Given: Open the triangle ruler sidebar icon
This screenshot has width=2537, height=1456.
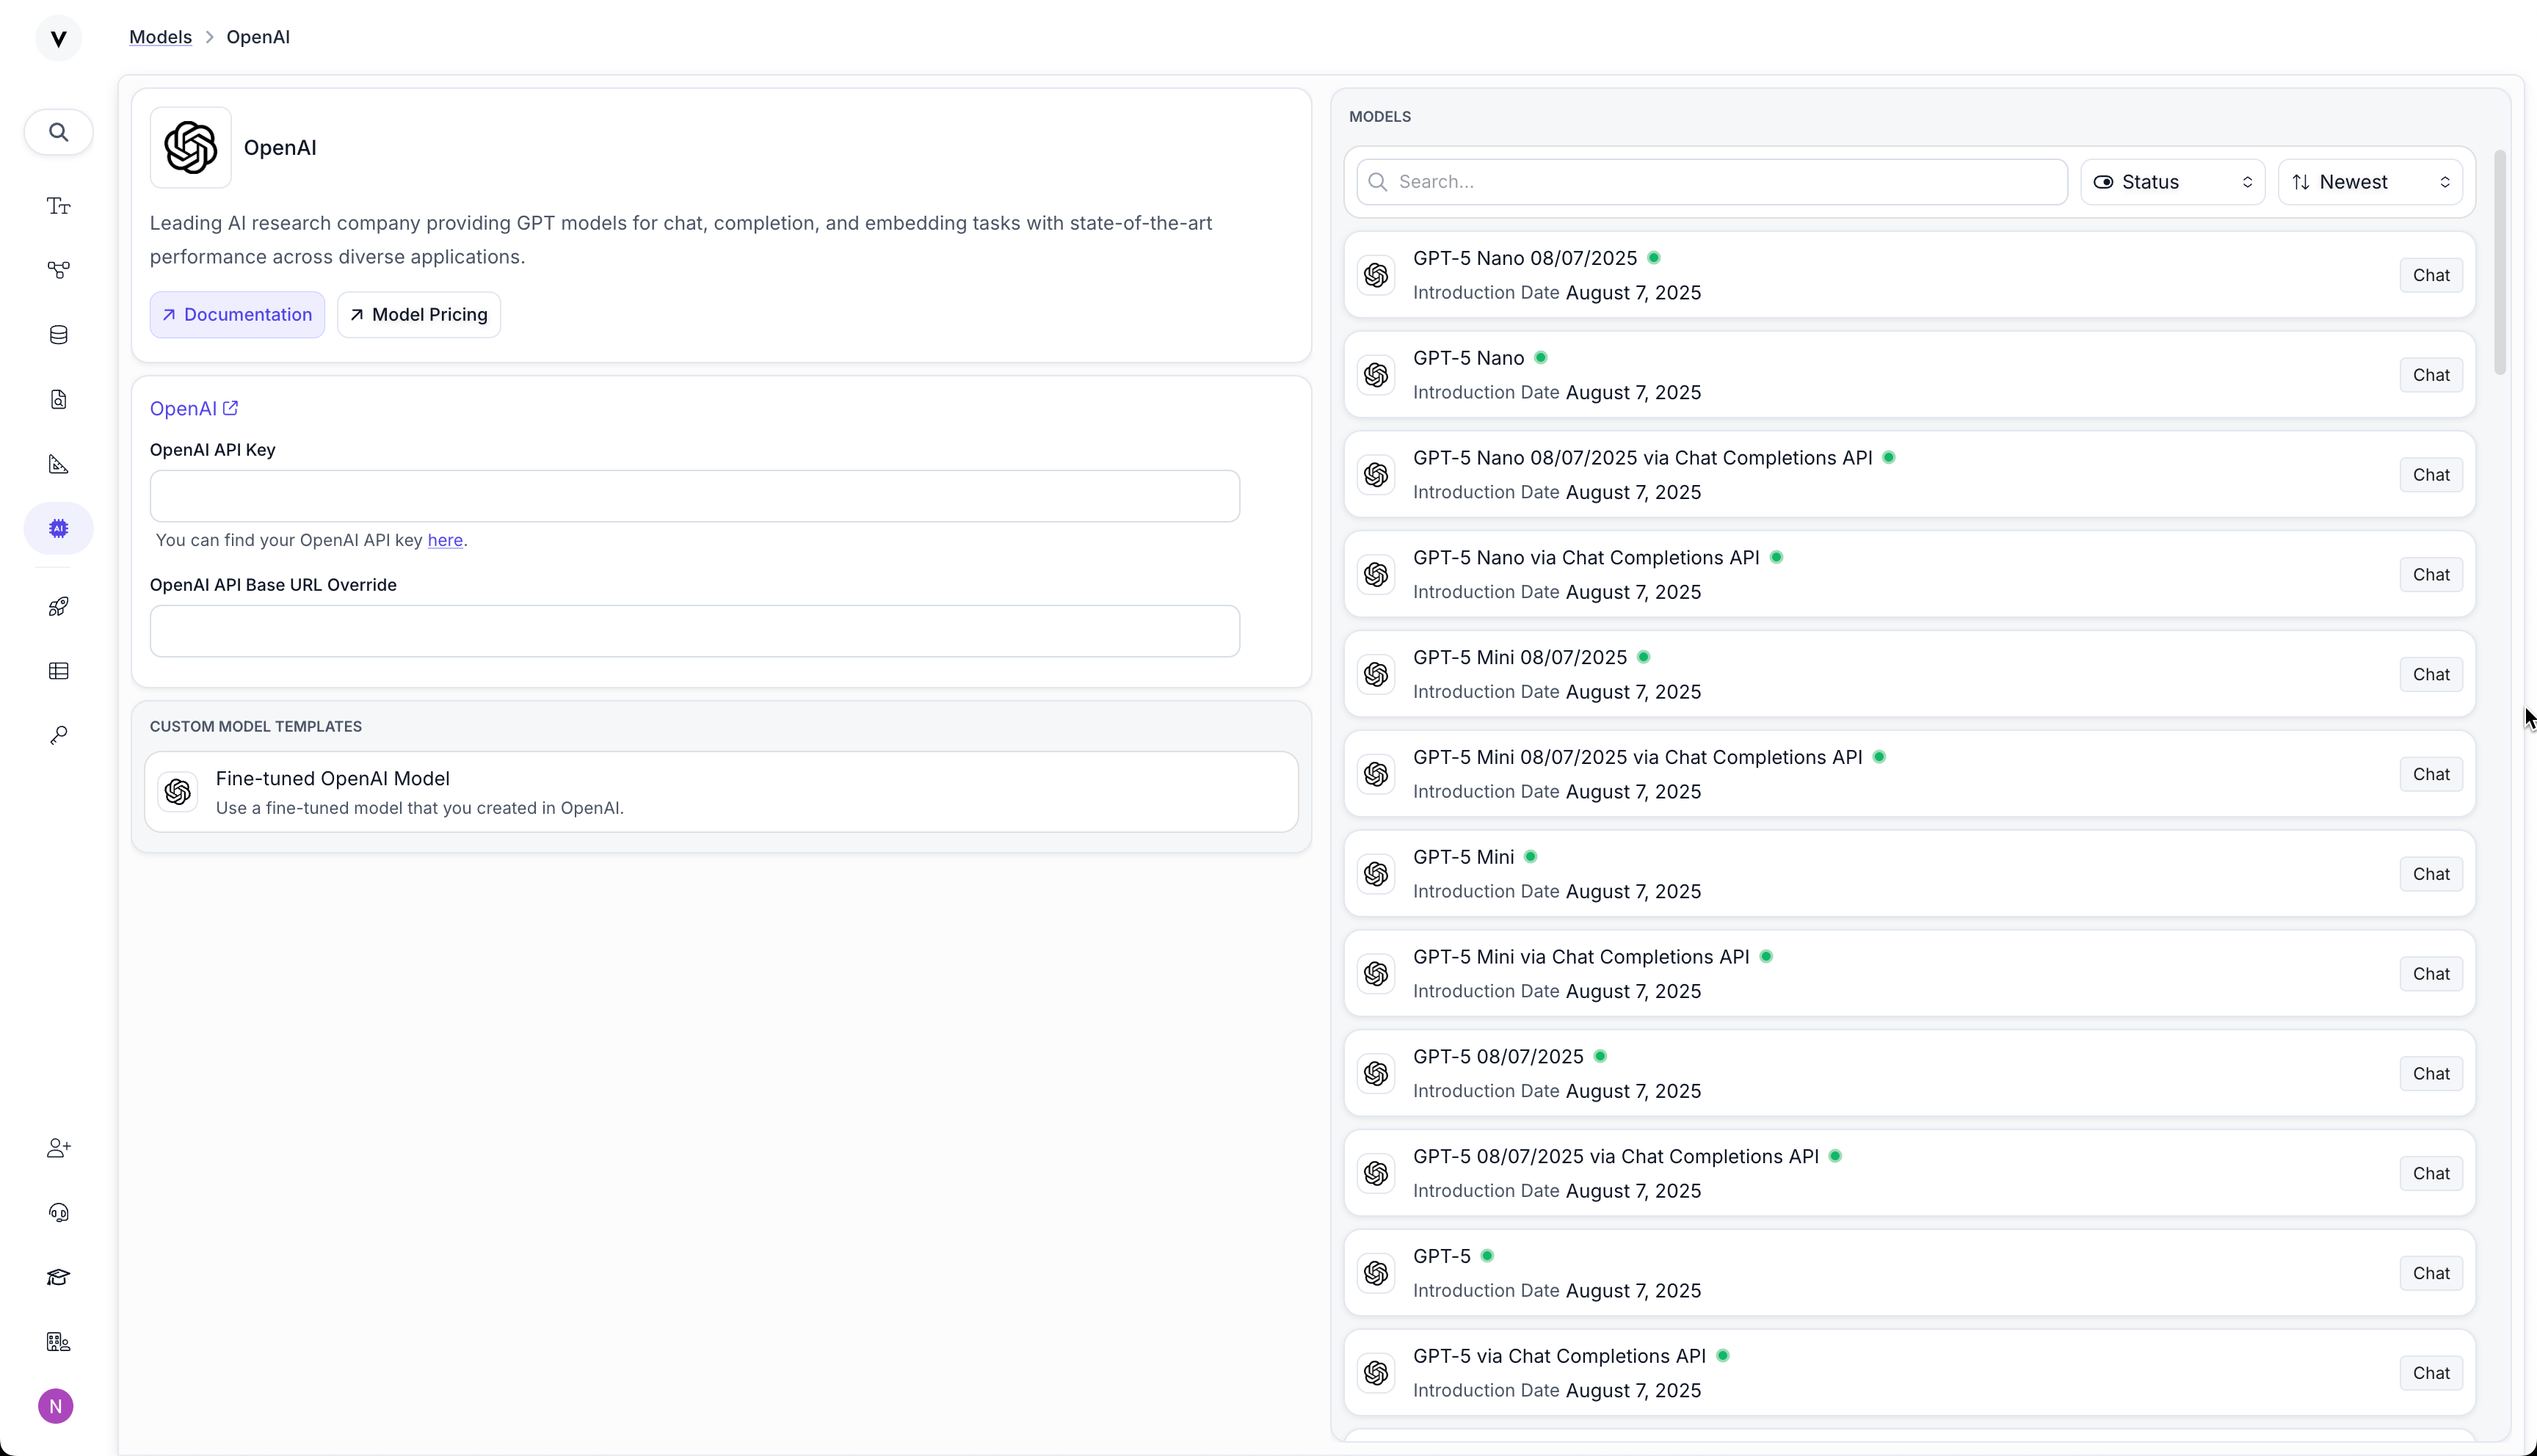Looking at the screenshot, I should [59, 464].
